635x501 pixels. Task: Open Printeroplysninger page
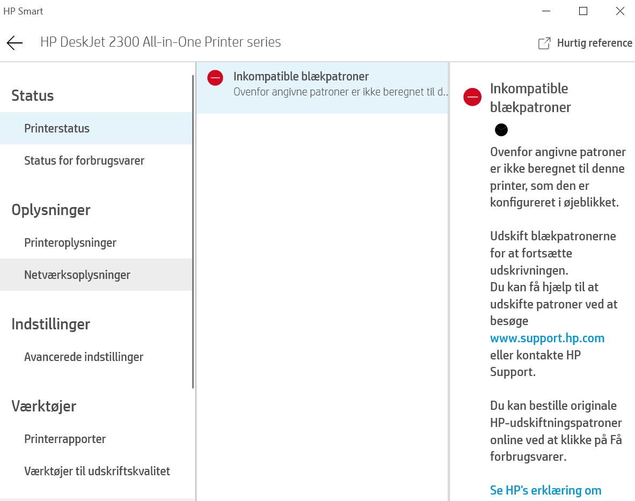click(x=70, y=243)
